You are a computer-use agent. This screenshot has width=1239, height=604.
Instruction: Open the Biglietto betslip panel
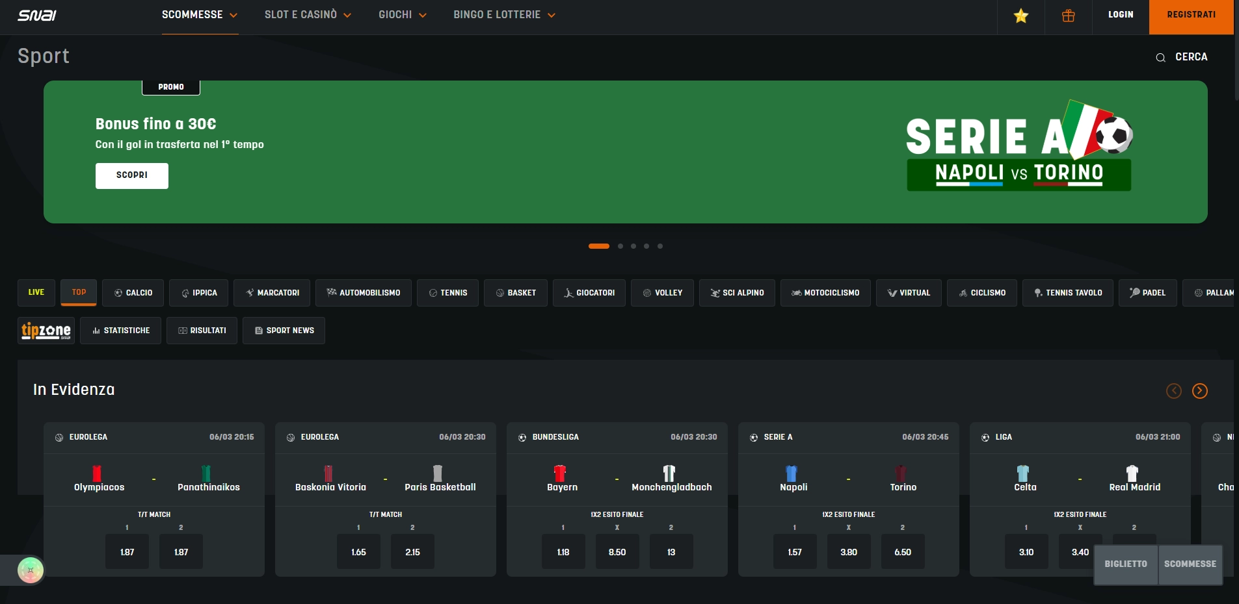(1125, 564)
